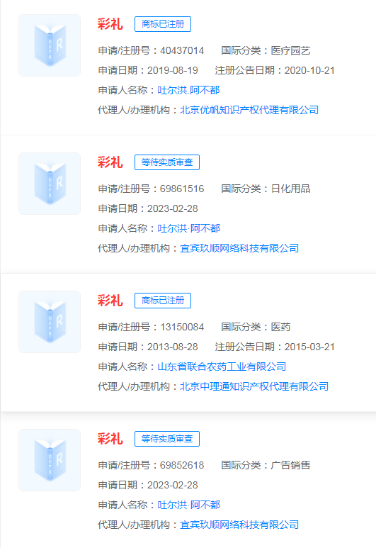376x548 pixels.
Task: Open 彩礼 title of 日化用品 listing
Action: click(110, 162)
